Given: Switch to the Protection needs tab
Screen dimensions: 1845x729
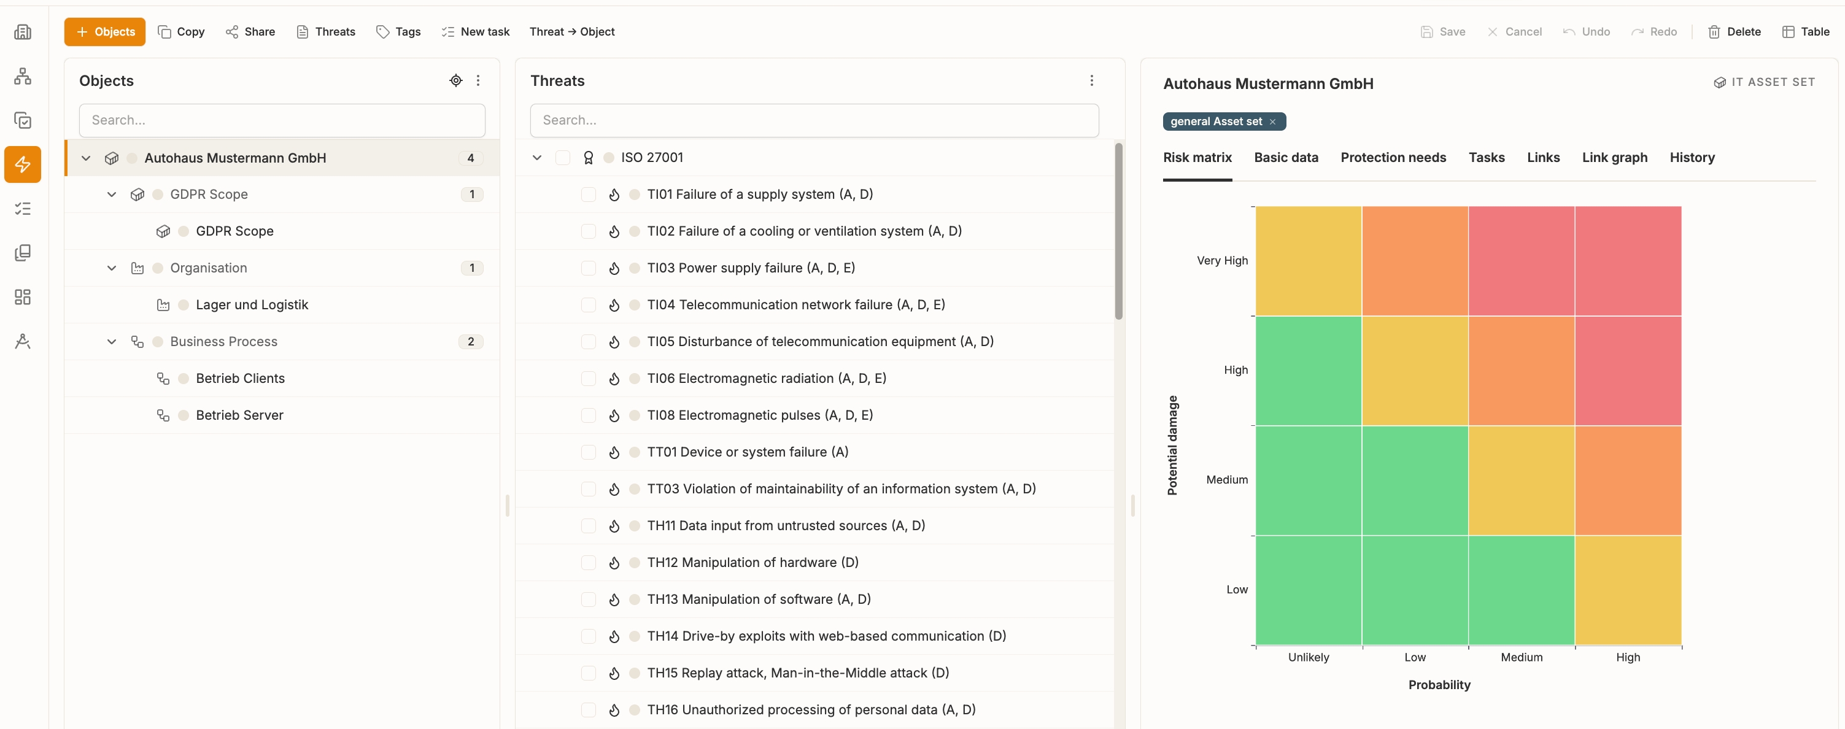Looking at the screenshot, I should [x=1393, y=158].
